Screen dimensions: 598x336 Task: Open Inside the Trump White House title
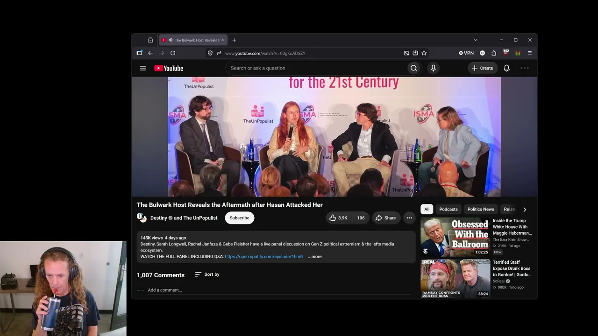(512, 227)
